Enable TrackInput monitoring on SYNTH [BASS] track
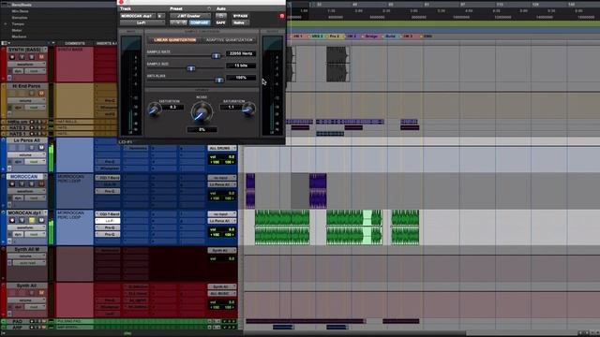 pos(22,57)
